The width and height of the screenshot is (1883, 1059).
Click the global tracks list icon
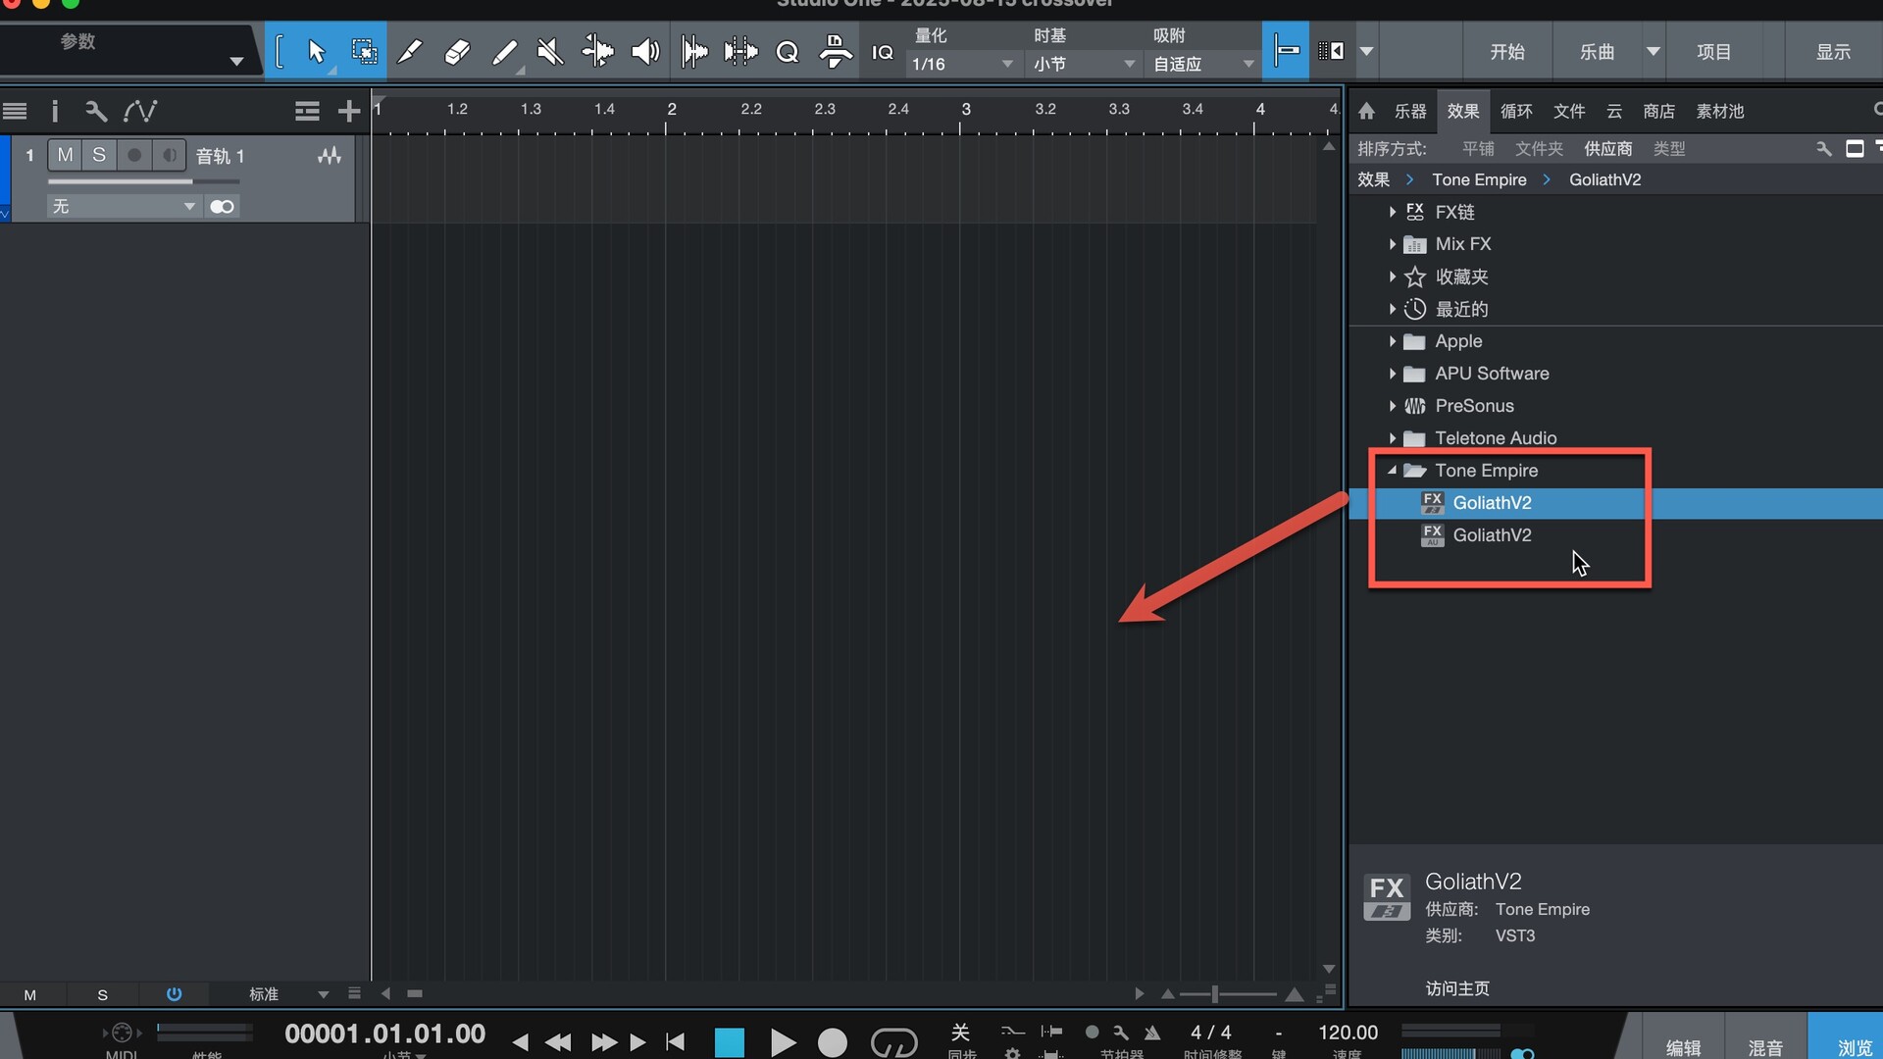tap(307, 111)
